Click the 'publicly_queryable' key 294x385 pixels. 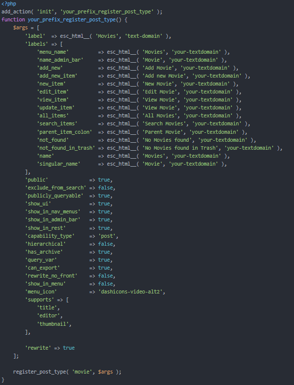54,195
